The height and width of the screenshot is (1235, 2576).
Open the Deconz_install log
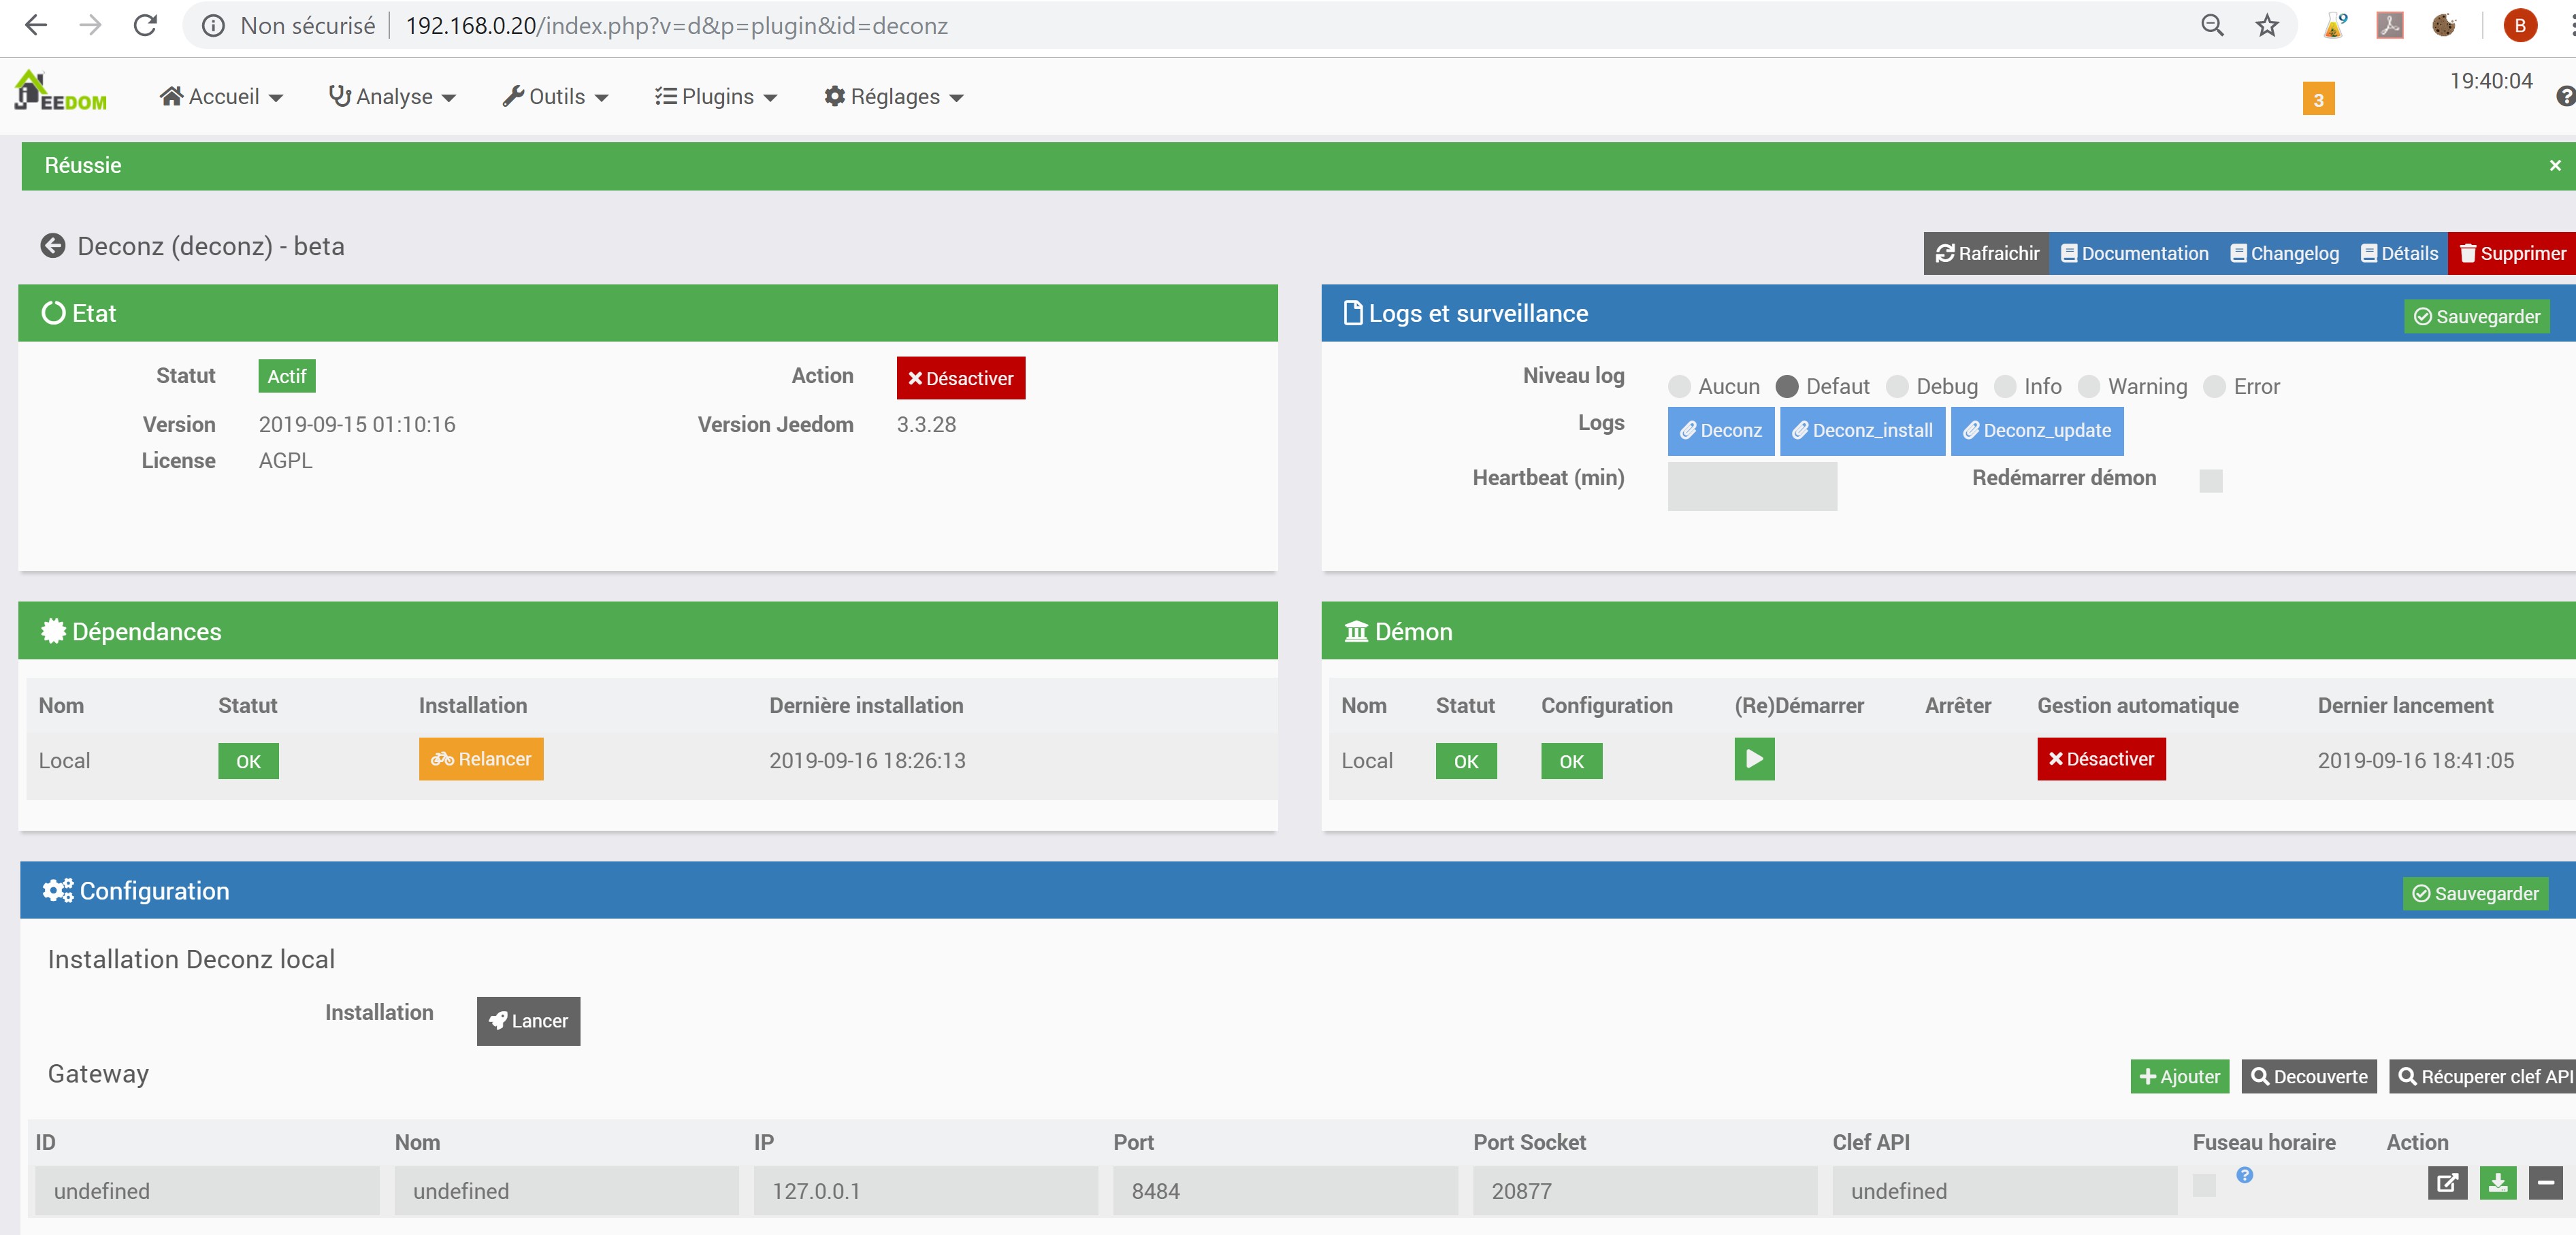pos(1862,431)
